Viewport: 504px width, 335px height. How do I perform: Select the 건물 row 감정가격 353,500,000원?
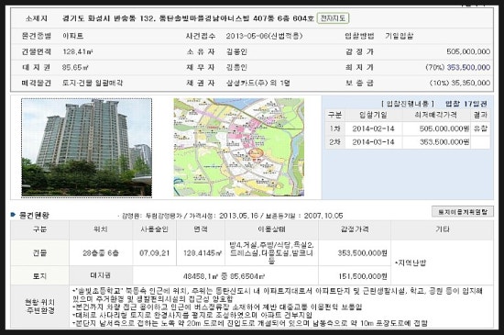pos(362,253)
